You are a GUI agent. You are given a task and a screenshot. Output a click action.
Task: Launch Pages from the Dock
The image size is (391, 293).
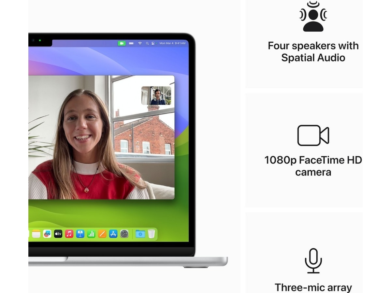tap(102, 234)
